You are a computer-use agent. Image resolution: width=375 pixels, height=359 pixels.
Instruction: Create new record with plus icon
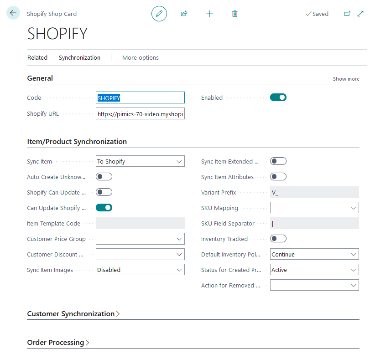coord(209,14)
